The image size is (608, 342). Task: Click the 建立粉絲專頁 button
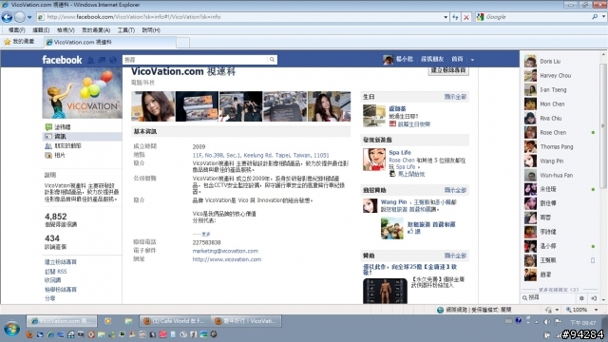448,70
